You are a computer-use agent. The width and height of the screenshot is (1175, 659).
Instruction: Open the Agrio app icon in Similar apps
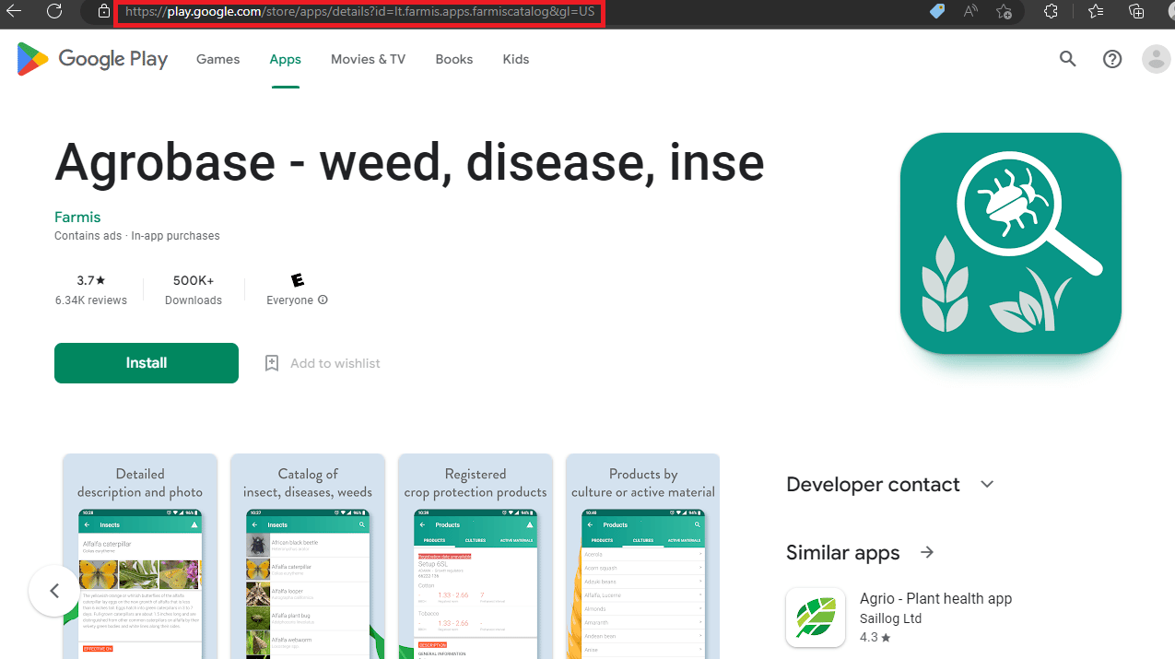pos(816,618)
